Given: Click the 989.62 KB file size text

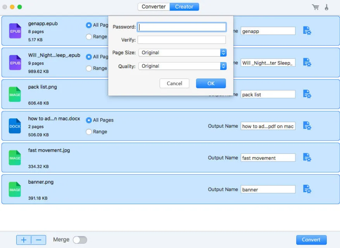Looking at the screenshot, I should coord(38,71).
